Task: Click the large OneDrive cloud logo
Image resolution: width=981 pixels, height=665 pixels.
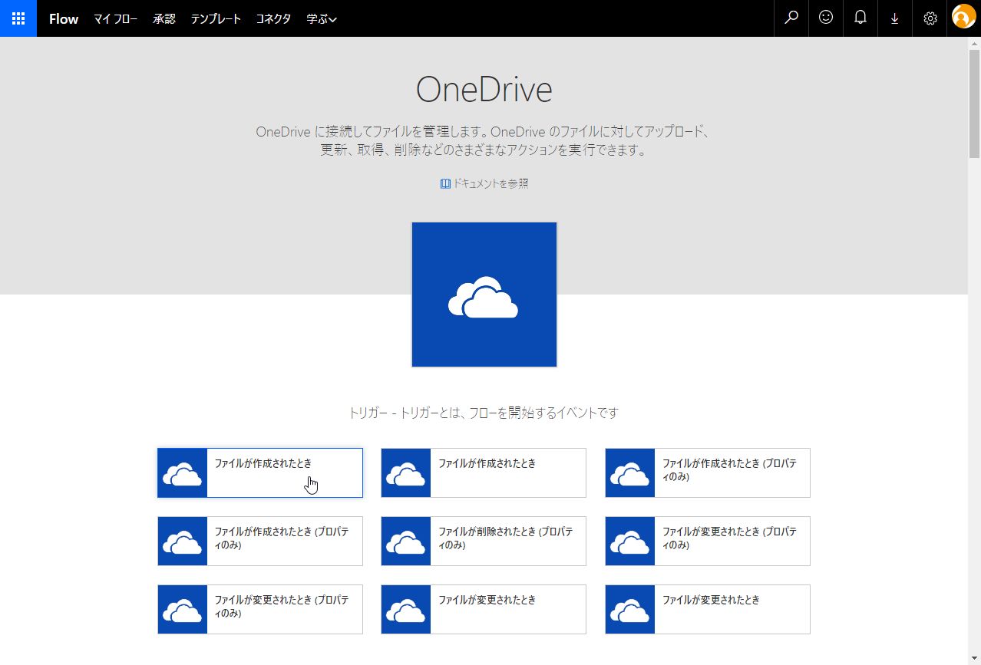Action: point(484,295)
